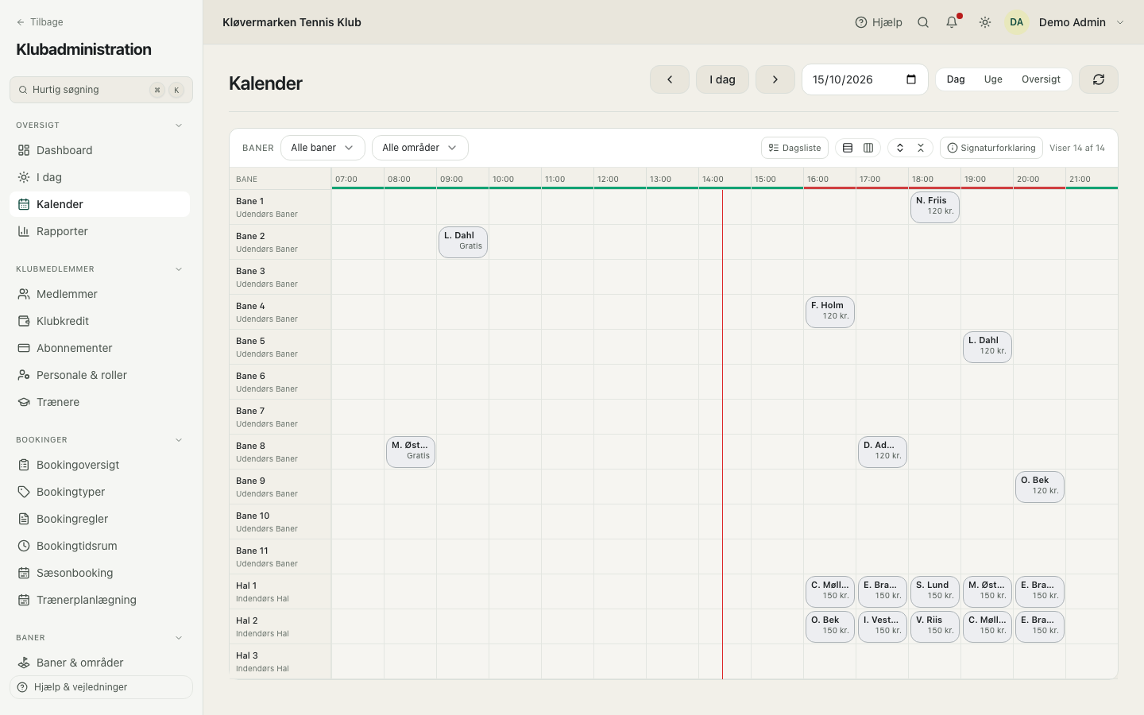
Task: Open the Alle baner dropdown
Action: point(323,148)
